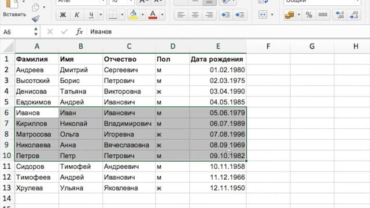Select the Format Painter brush icon
The image size is (370, 208).
[36, 18]
